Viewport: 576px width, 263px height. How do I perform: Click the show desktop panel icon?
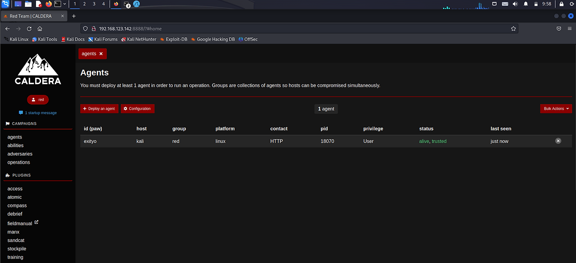tap(18, 4)
